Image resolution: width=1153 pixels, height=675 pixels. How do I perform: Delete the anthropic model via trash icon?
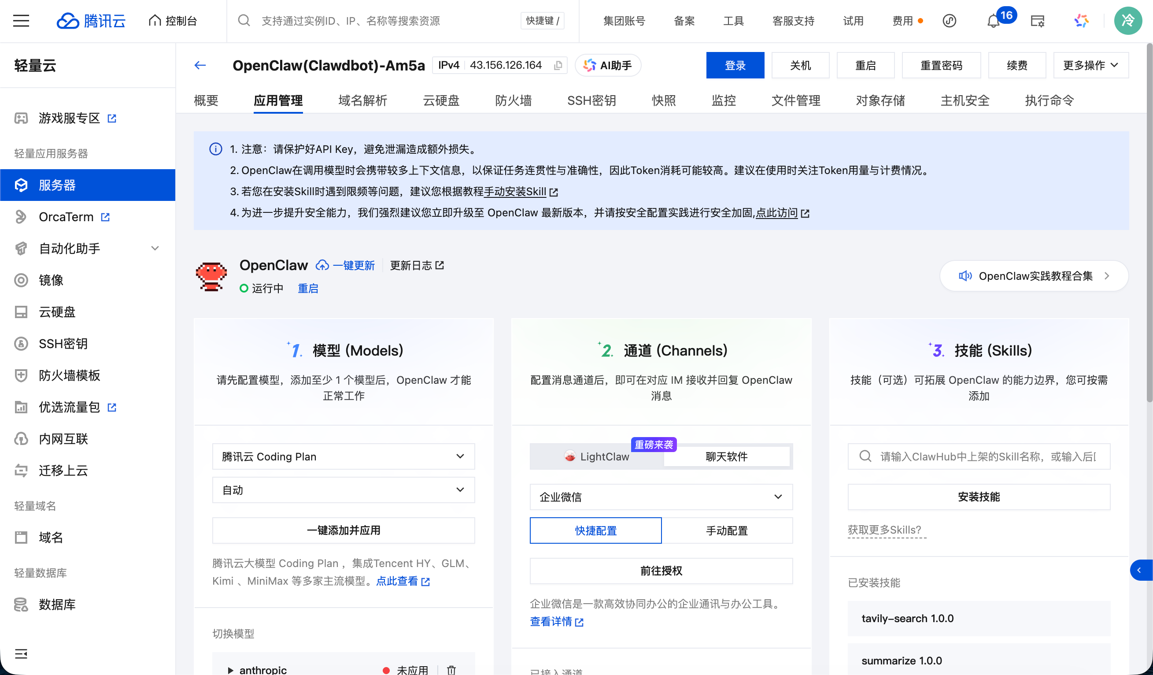pyautogui.click(x=451, y=670)
